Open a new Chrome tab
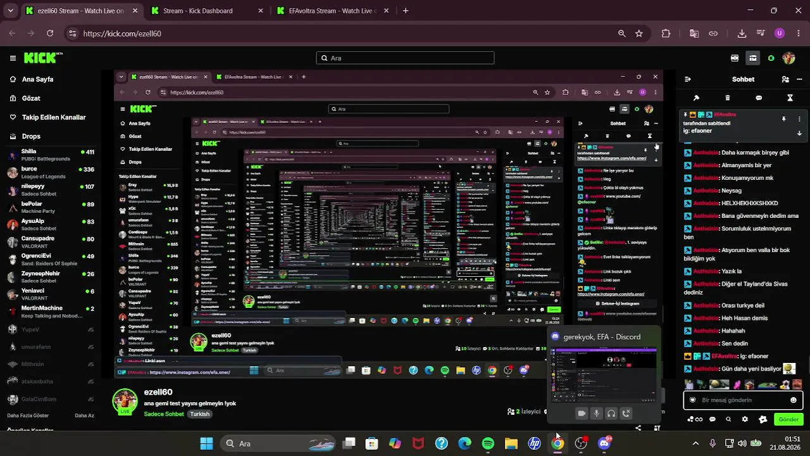Screen dimensions: 810x456 tap(406, 11)
